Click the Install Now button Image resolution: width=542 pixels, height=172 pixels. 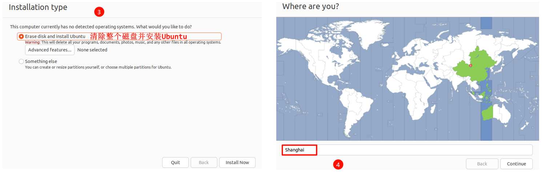[x=237, y=163]
